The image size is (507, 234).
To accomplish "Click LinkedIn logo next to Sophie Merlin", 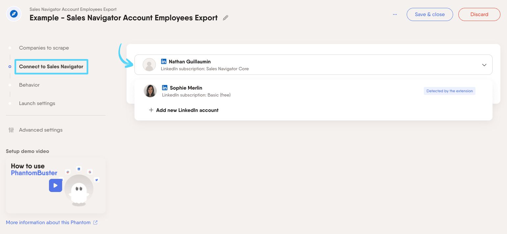I will (x=165, y=88).
